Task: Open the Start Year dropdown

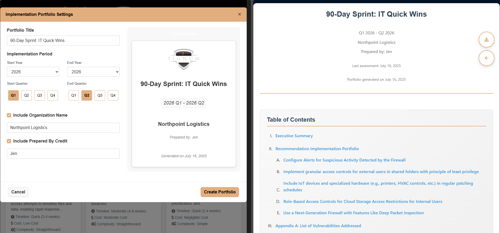Action: [x=33, y=72]
